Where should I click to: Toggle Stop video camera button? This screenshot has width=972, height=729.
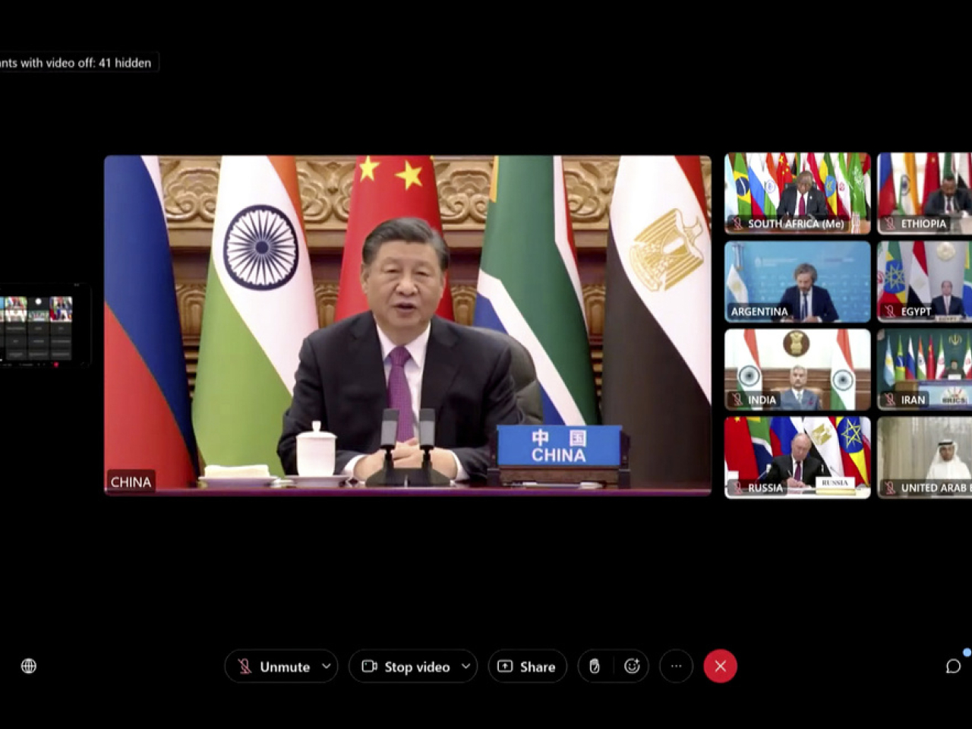406,666
